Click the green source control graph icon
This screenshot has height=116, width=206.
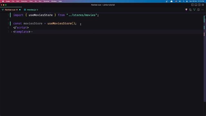coord(194,10)
